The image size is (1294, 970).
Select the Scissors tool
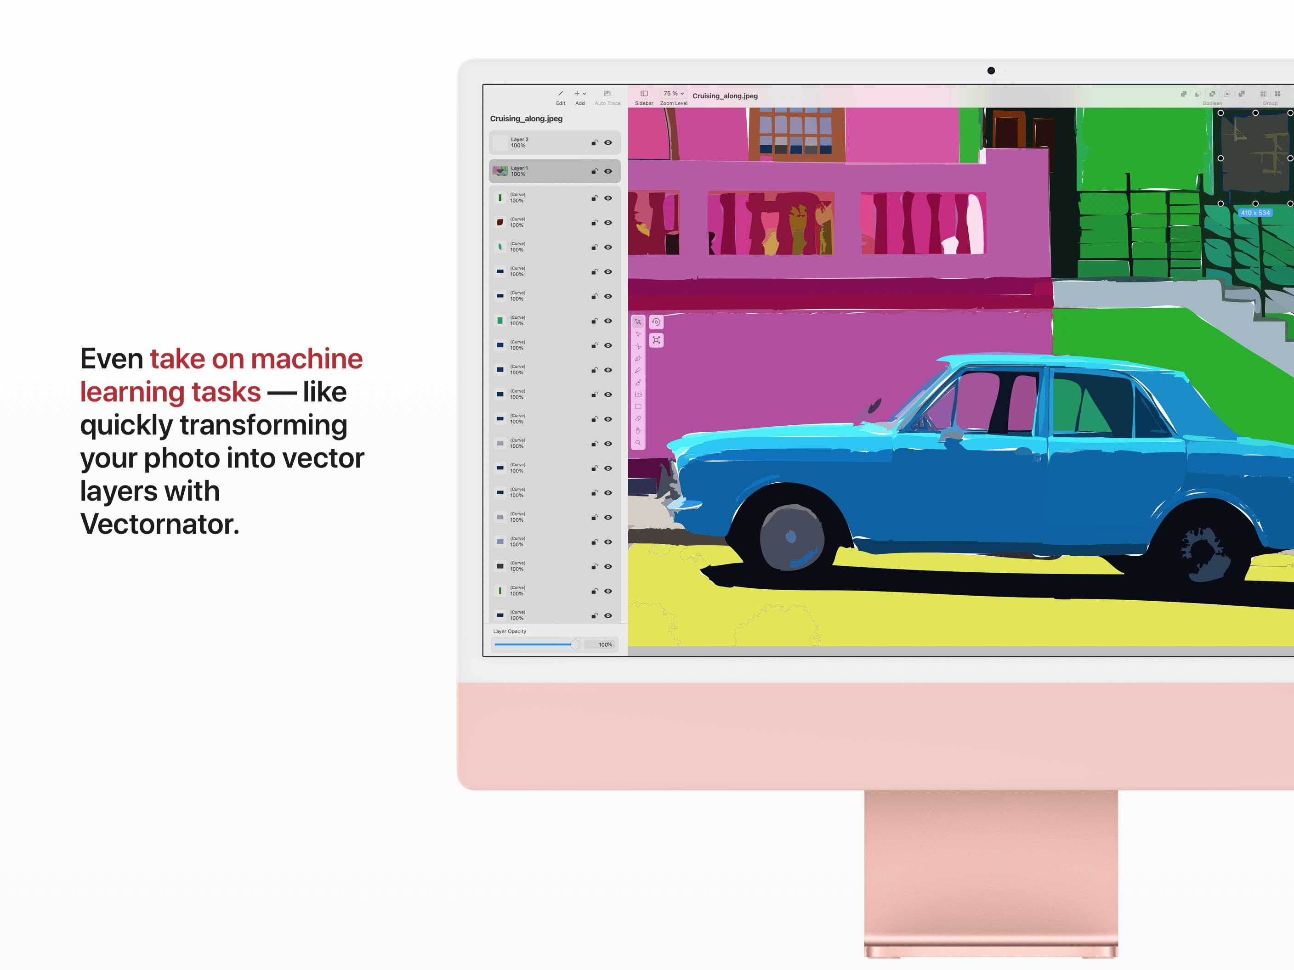point(638,346)
